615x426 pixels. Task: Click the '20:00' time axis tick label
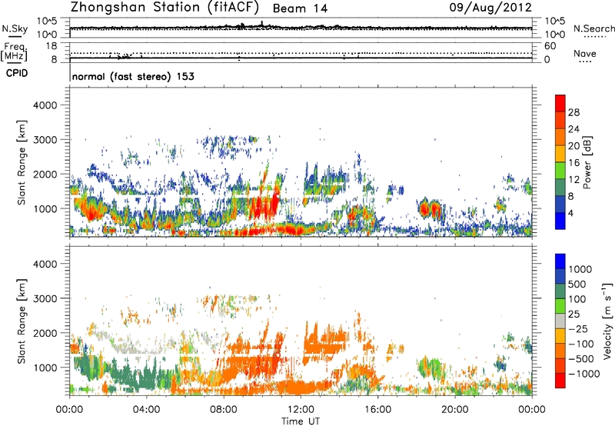455,410
